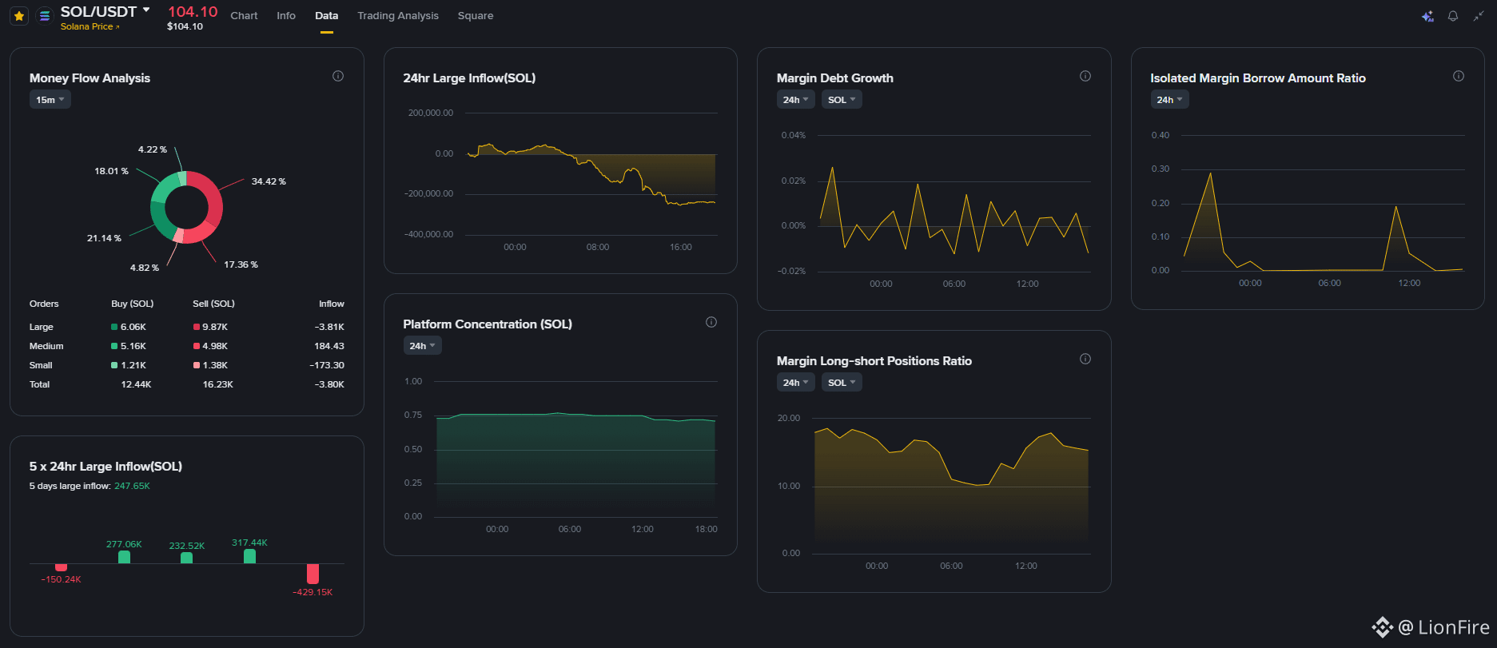The height and width of the screenshot is (648, 1497).
Task: Click the Solana coin logo icon
Action: click(45, 15)
